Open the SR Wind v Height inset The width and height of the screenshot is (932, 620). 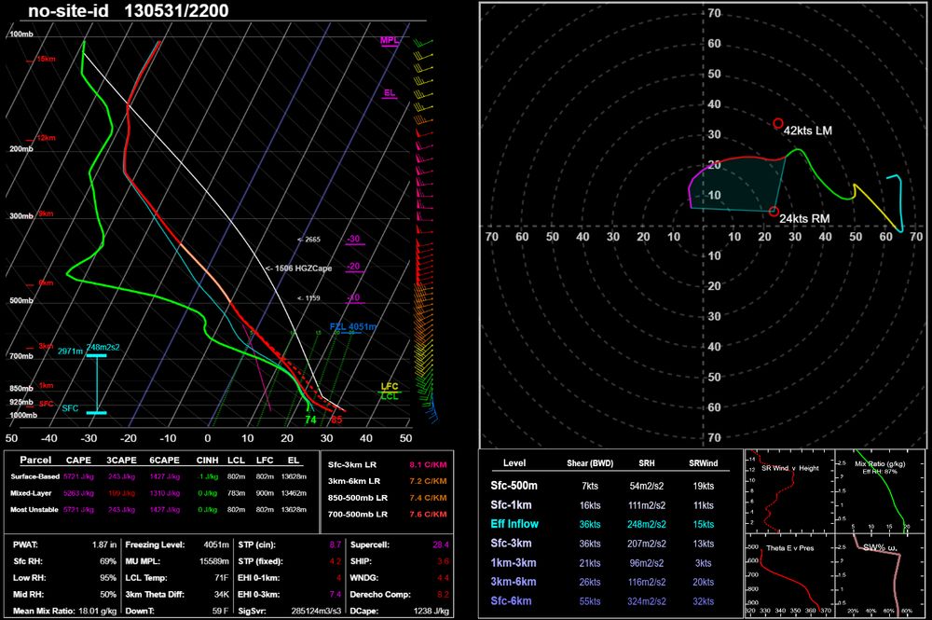(x=789, y=491)
